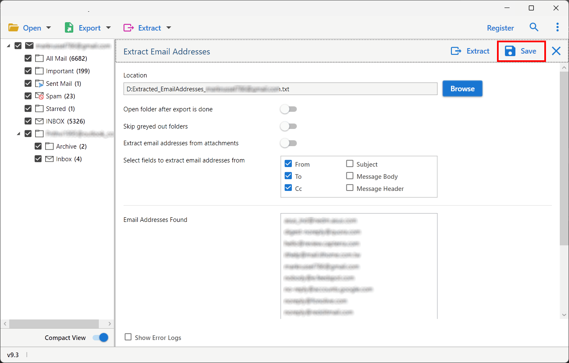The image size is (569, 363).
Task: Click the Outlook account folder icon
Action: 39,134
